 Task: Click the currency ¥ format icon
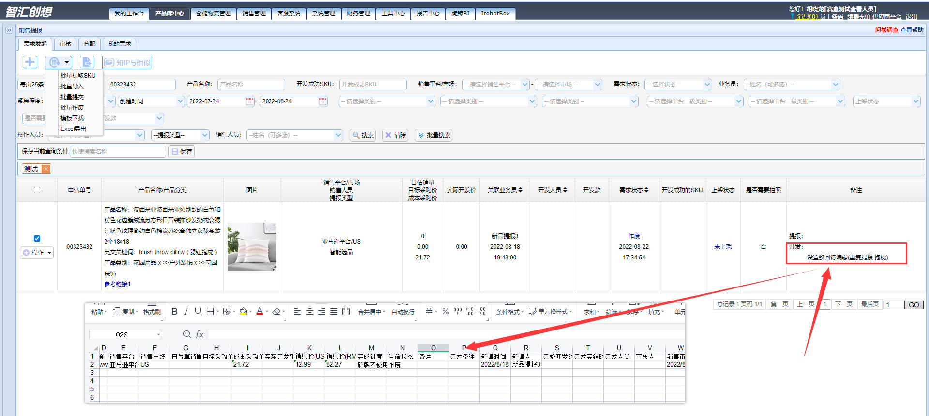click(429, 312)
